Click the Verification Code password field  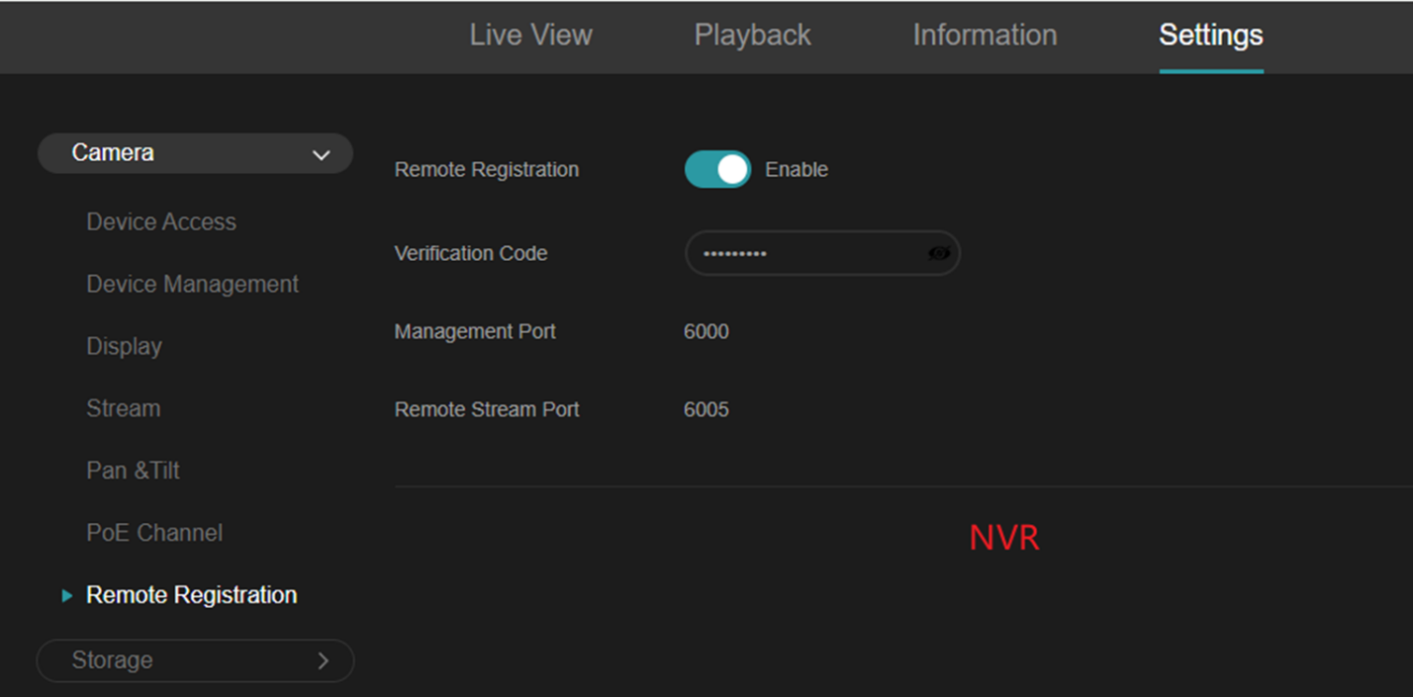tap(806, 254)
